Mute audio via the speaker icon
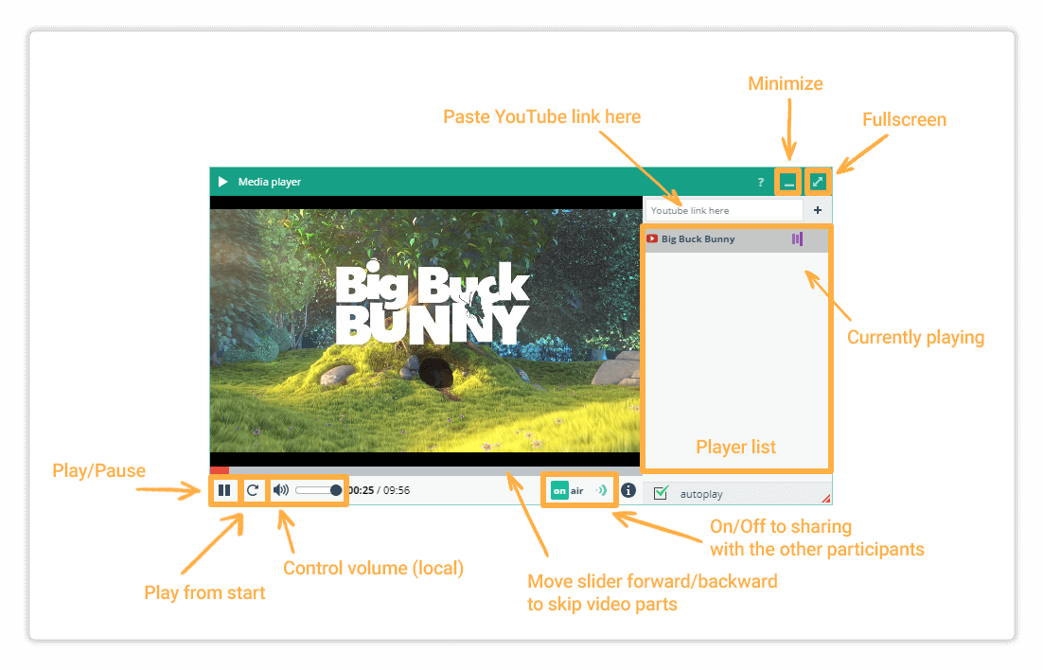Viewport: 1043px width, 670px height. (281, 490)
